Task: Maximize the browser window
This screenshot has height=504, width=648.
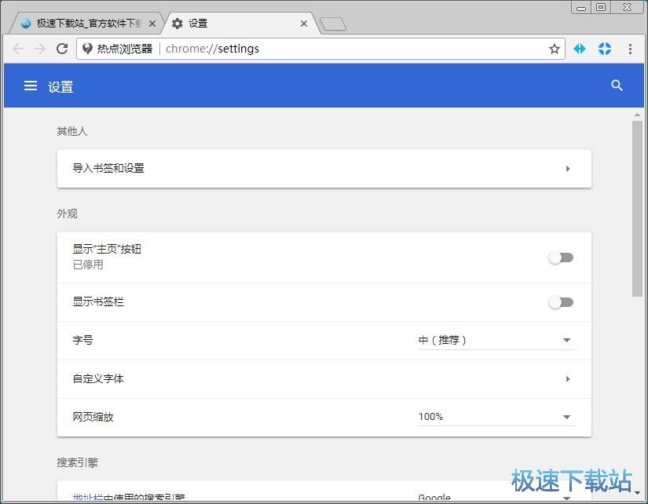Action: [602, 7]
